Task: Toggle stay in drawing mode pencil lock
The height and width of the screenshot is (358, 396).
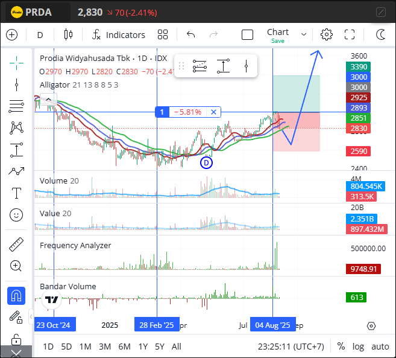Action: [16, 318]
